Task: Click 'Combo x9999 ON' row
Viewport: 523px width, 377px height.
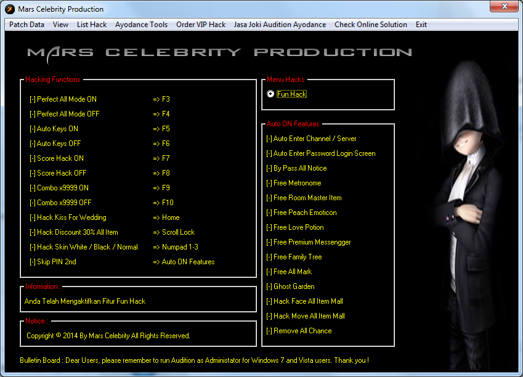Action: coord(59,188)
